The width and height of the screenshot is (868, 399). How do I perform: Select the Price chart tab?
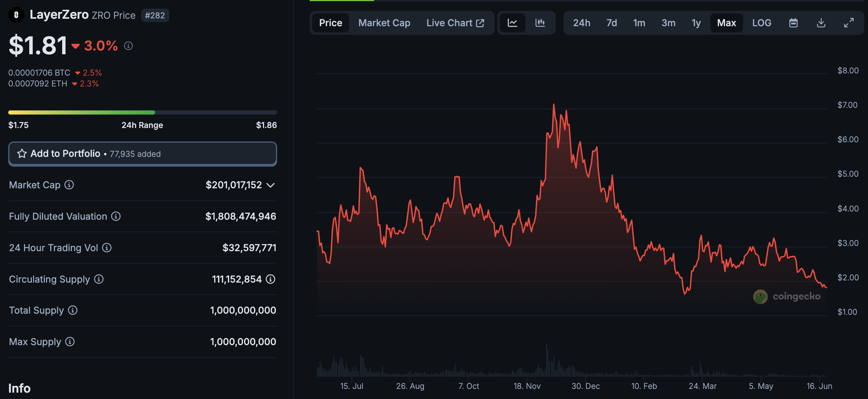click(x=331, y=23)
